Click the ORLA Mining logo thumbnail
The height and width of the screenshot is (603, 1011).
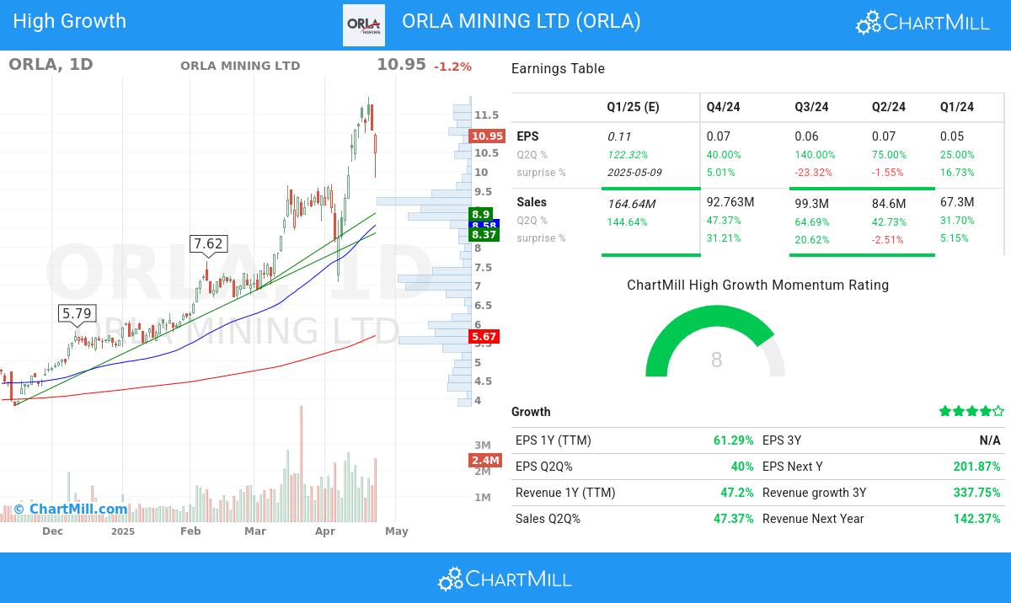tap(364, 24)
